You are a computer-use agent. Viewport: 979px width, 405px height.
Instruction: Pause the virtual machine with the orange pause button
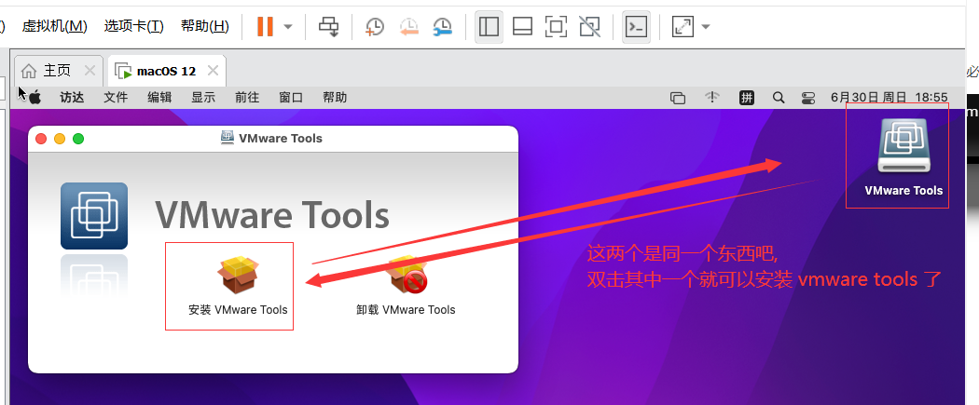(266, 26)
